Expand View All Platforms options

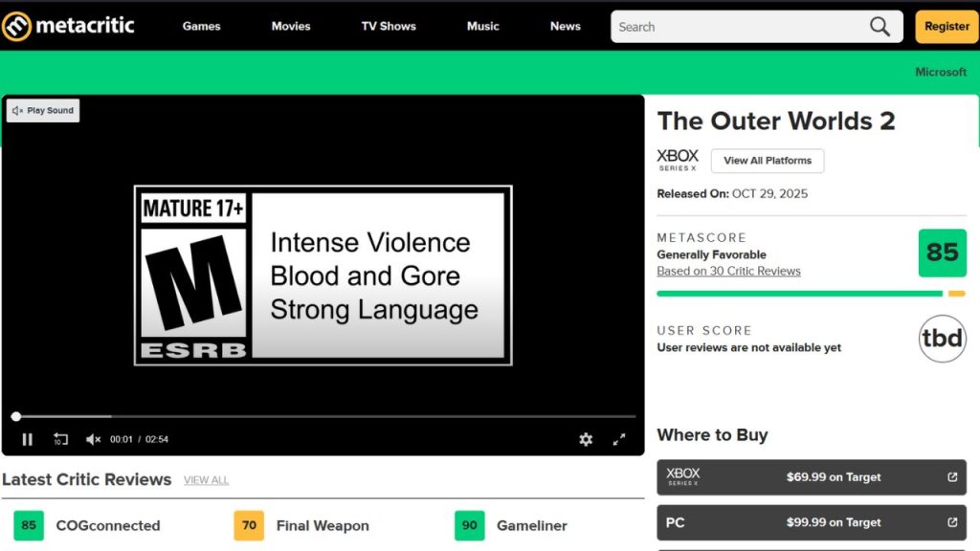[767, 161]
